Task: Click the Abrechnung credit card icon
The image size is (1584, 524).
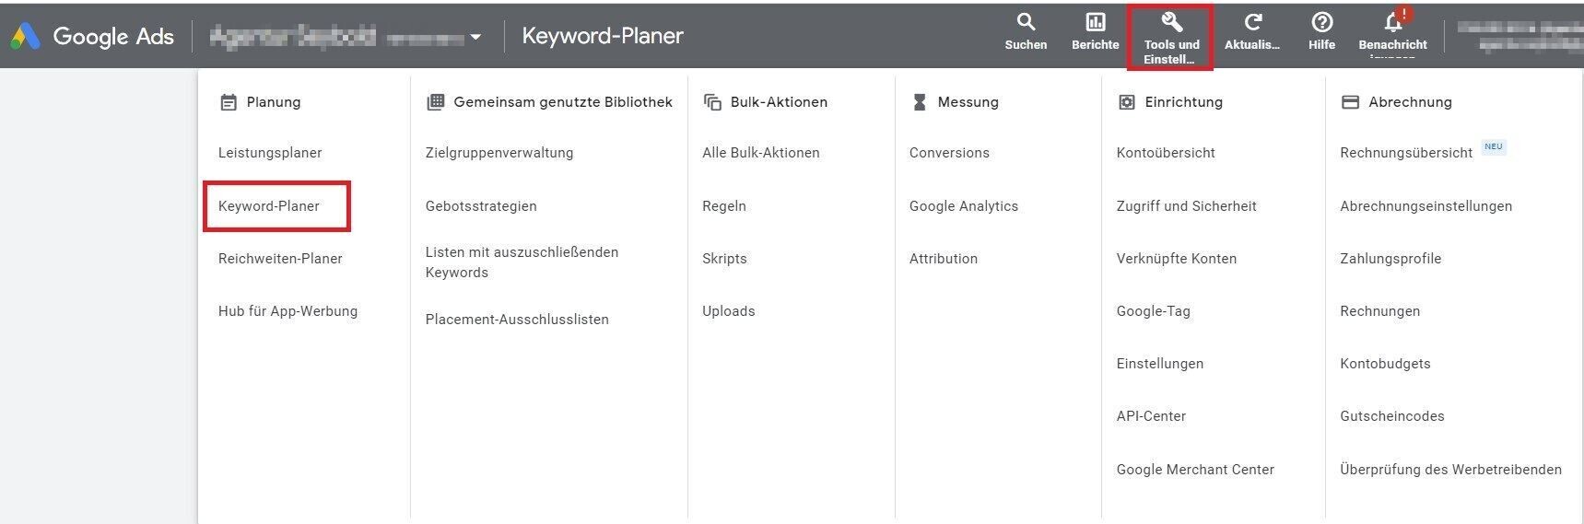Action: click(x=1350, y=102)
